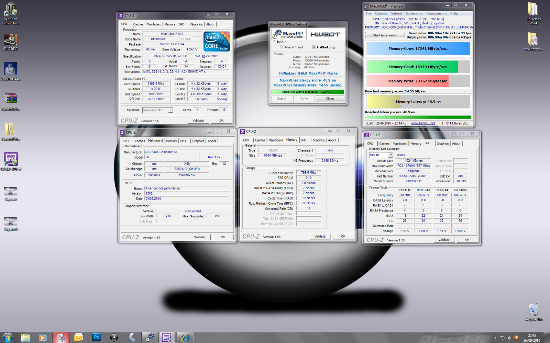Click the Memory-Copy 17341 MByte/sec result bar
This screenshot has height=343, width=550.
click(x=418, y=48)
